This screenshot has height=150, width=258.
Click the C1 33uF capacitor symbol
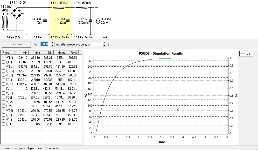(x=45, y=21)
